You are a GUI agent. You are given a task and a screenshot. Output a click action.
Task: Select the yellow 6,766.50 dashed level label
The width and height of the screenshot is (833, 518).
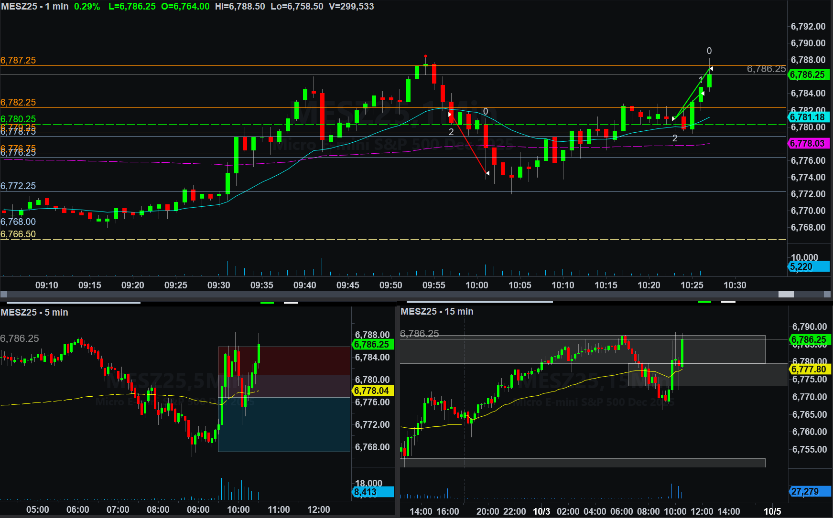[x=18, y=234]
